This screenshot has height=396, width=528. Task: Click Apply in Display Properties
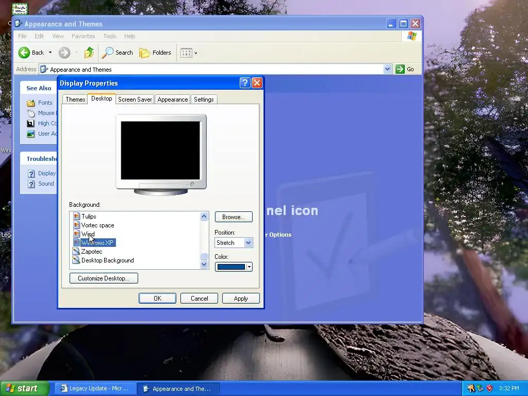tap(241, 299)
